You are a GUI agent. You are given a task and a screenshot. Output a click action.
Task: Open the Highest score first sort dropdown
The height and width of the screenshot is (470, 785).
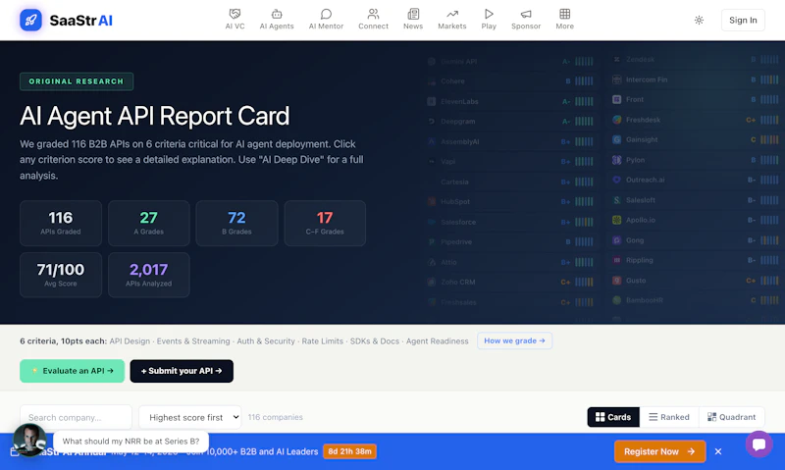click(x=189, y=417)
